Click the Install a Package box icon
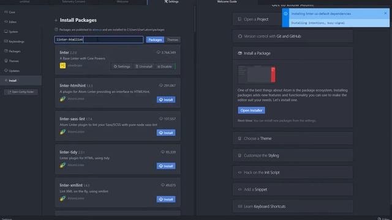The height and width of the screenshot is (220, 392). [x=240, y=53]
